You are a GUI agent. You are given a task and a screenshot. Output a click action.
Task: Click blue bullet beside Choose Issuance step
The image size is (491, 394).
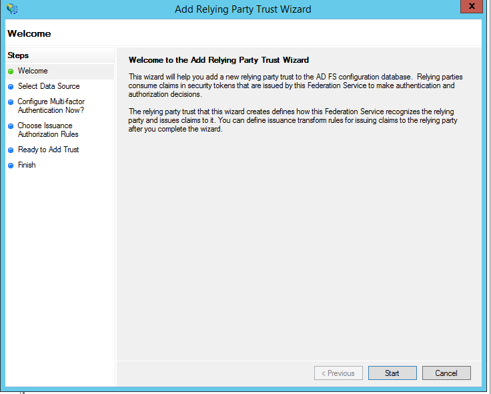coord(11,126)
